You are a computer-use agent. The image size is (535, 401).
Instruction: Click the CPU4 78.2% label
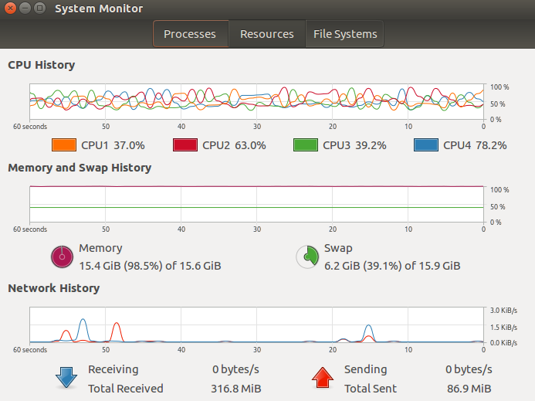click(475, 145)
